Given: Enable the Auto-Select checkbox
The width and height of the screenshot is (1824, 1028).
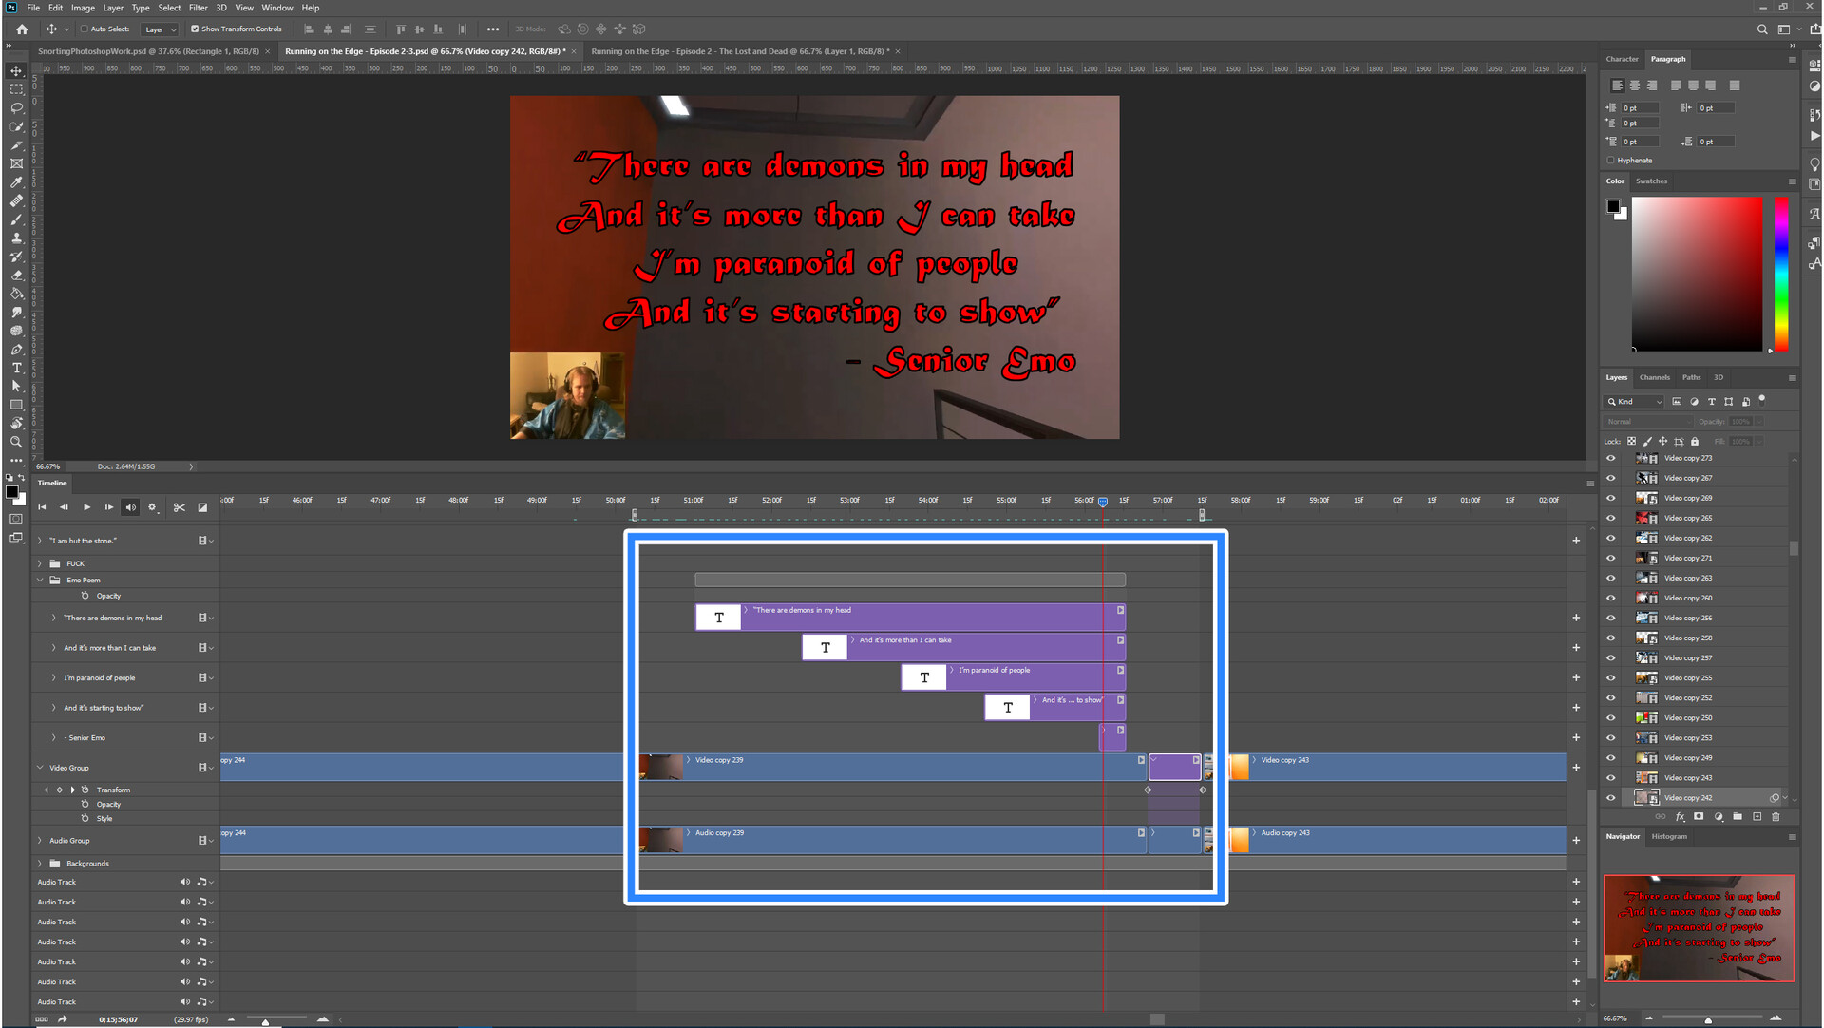Looking at the screenshot, I should pos(85,29).
